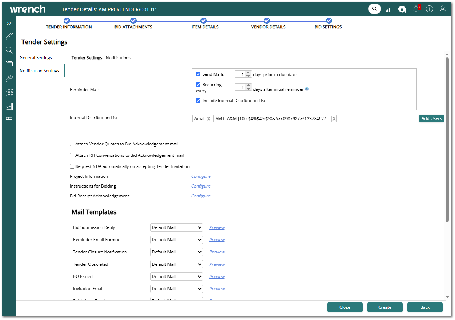Click the Add Users button

[x=431, y=118]
